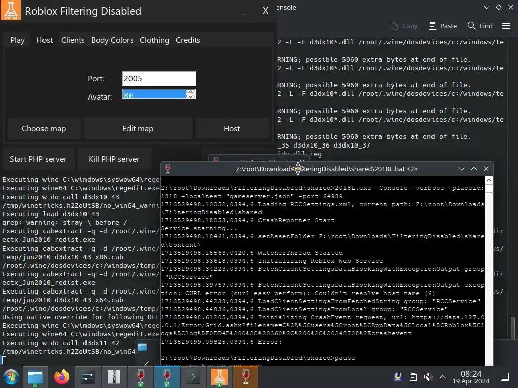
Task: Open the start menu orb in the taskbar
Action: point(11,377)
